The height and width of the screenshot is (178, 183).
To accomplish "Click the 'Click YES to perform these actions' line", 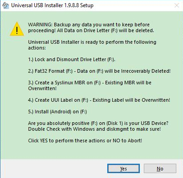I will pyautogui.click(x=85, y=141).
